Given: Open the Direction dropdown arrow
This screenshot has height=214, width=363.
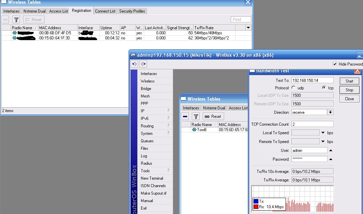Looking at the screenshot, I should point(331,112).
